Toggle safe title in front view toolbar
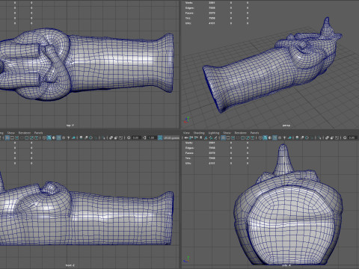Screen dimensions: 359x269 (36, 137)
